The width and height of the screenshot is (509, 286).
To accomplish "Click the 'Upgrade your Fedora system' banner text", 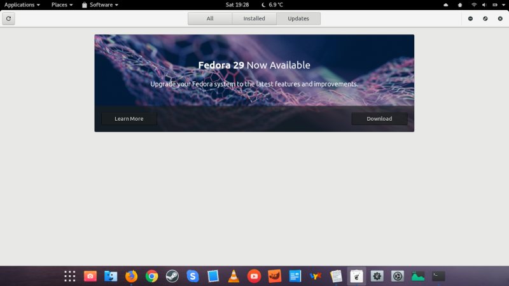I will click(254, 84).
